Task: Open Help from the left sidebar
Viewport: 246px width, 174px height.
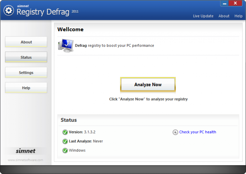Action: pyautogui.click(x=26, y=87)
